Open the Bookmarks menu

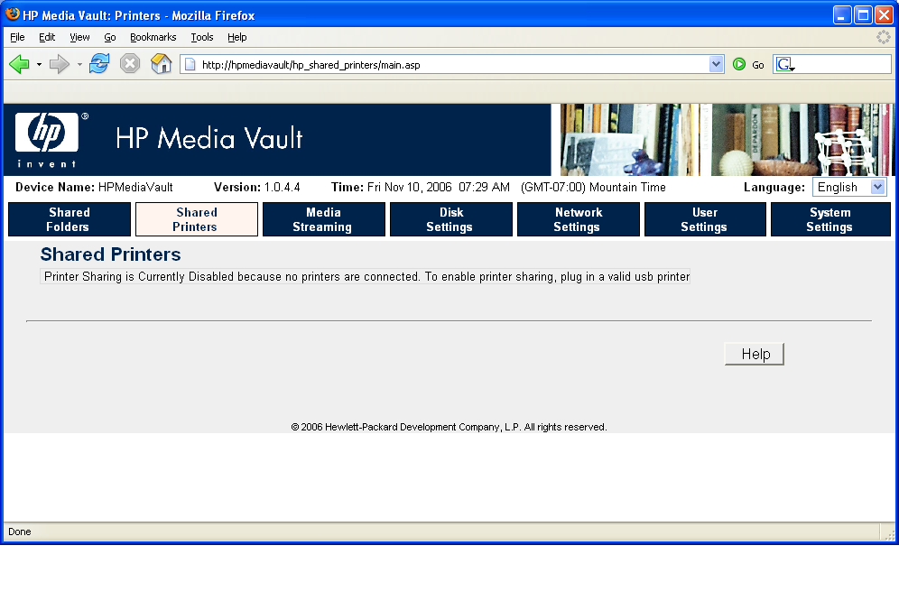coord(153,37)
